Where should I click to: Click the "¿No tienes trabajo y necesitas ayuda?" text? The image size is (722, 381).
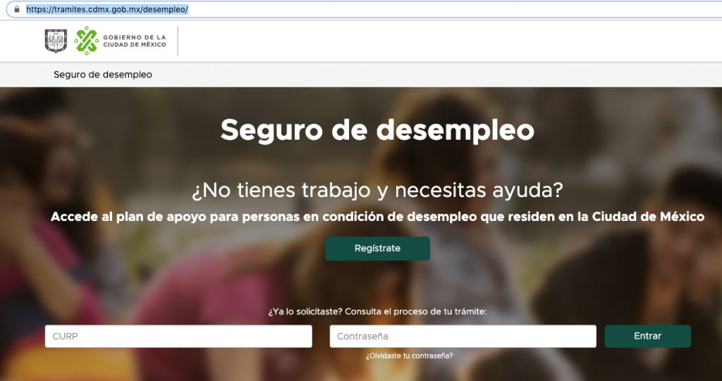click(378, 190)
